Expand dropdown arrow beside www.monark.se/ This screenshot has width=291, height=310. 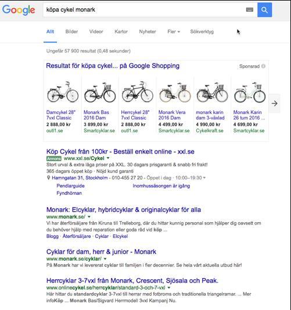click(89, 217)
